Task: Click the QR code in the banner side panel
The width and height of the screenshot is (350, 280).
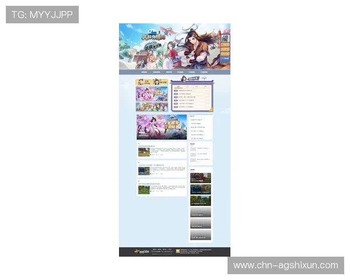Action: tap(225, 38)
